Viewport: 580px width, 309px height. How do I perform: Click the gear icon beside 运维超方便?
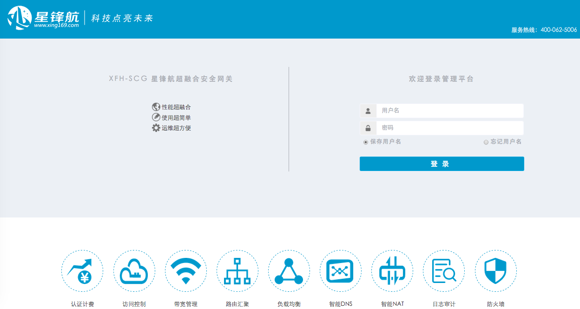[156, 128]
